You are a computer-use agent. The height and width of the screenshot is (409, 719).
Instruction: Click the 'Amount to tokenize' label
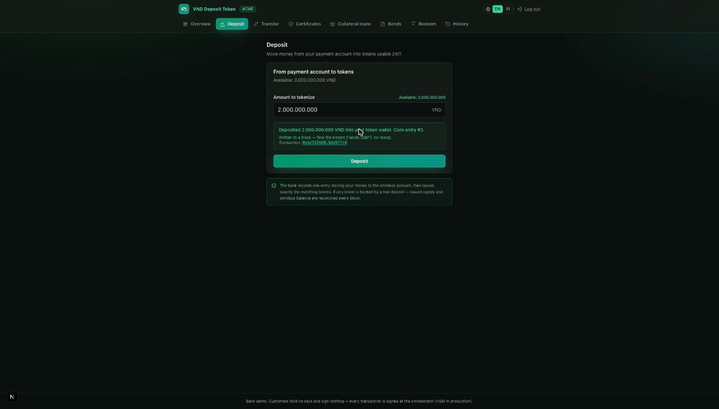(294, 97)
